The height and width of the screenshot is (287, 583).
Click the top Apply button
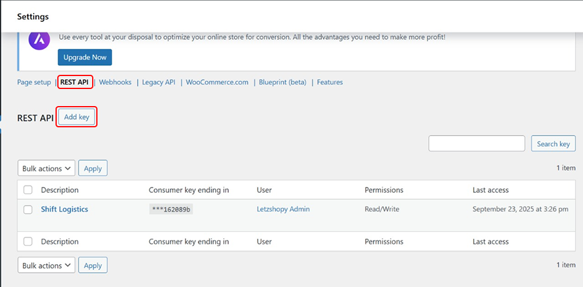[93, 169]
